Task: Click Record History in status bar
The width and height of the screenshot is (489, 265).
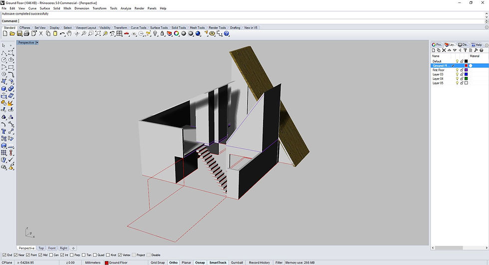Action: coord(259,263)
